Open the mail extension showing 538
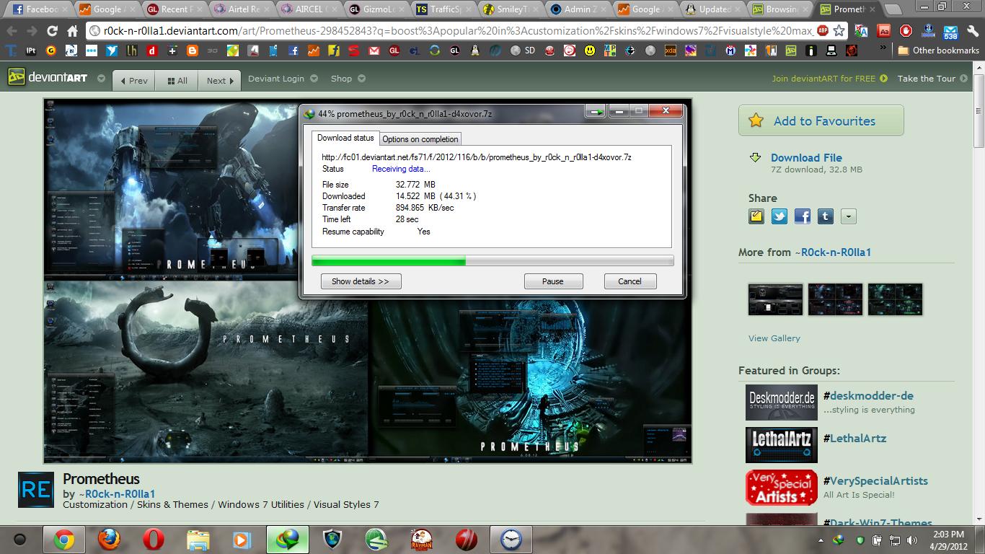This screenshot has height=554, width=985. (950, 31)
